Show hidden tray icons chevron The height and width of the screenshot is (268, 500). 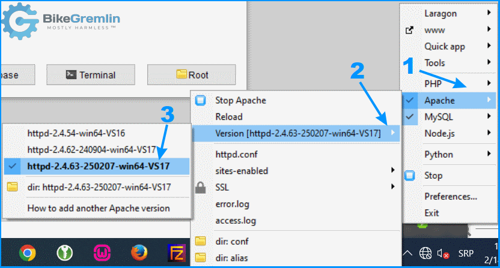pyautogui.click(x=407, y=254)
